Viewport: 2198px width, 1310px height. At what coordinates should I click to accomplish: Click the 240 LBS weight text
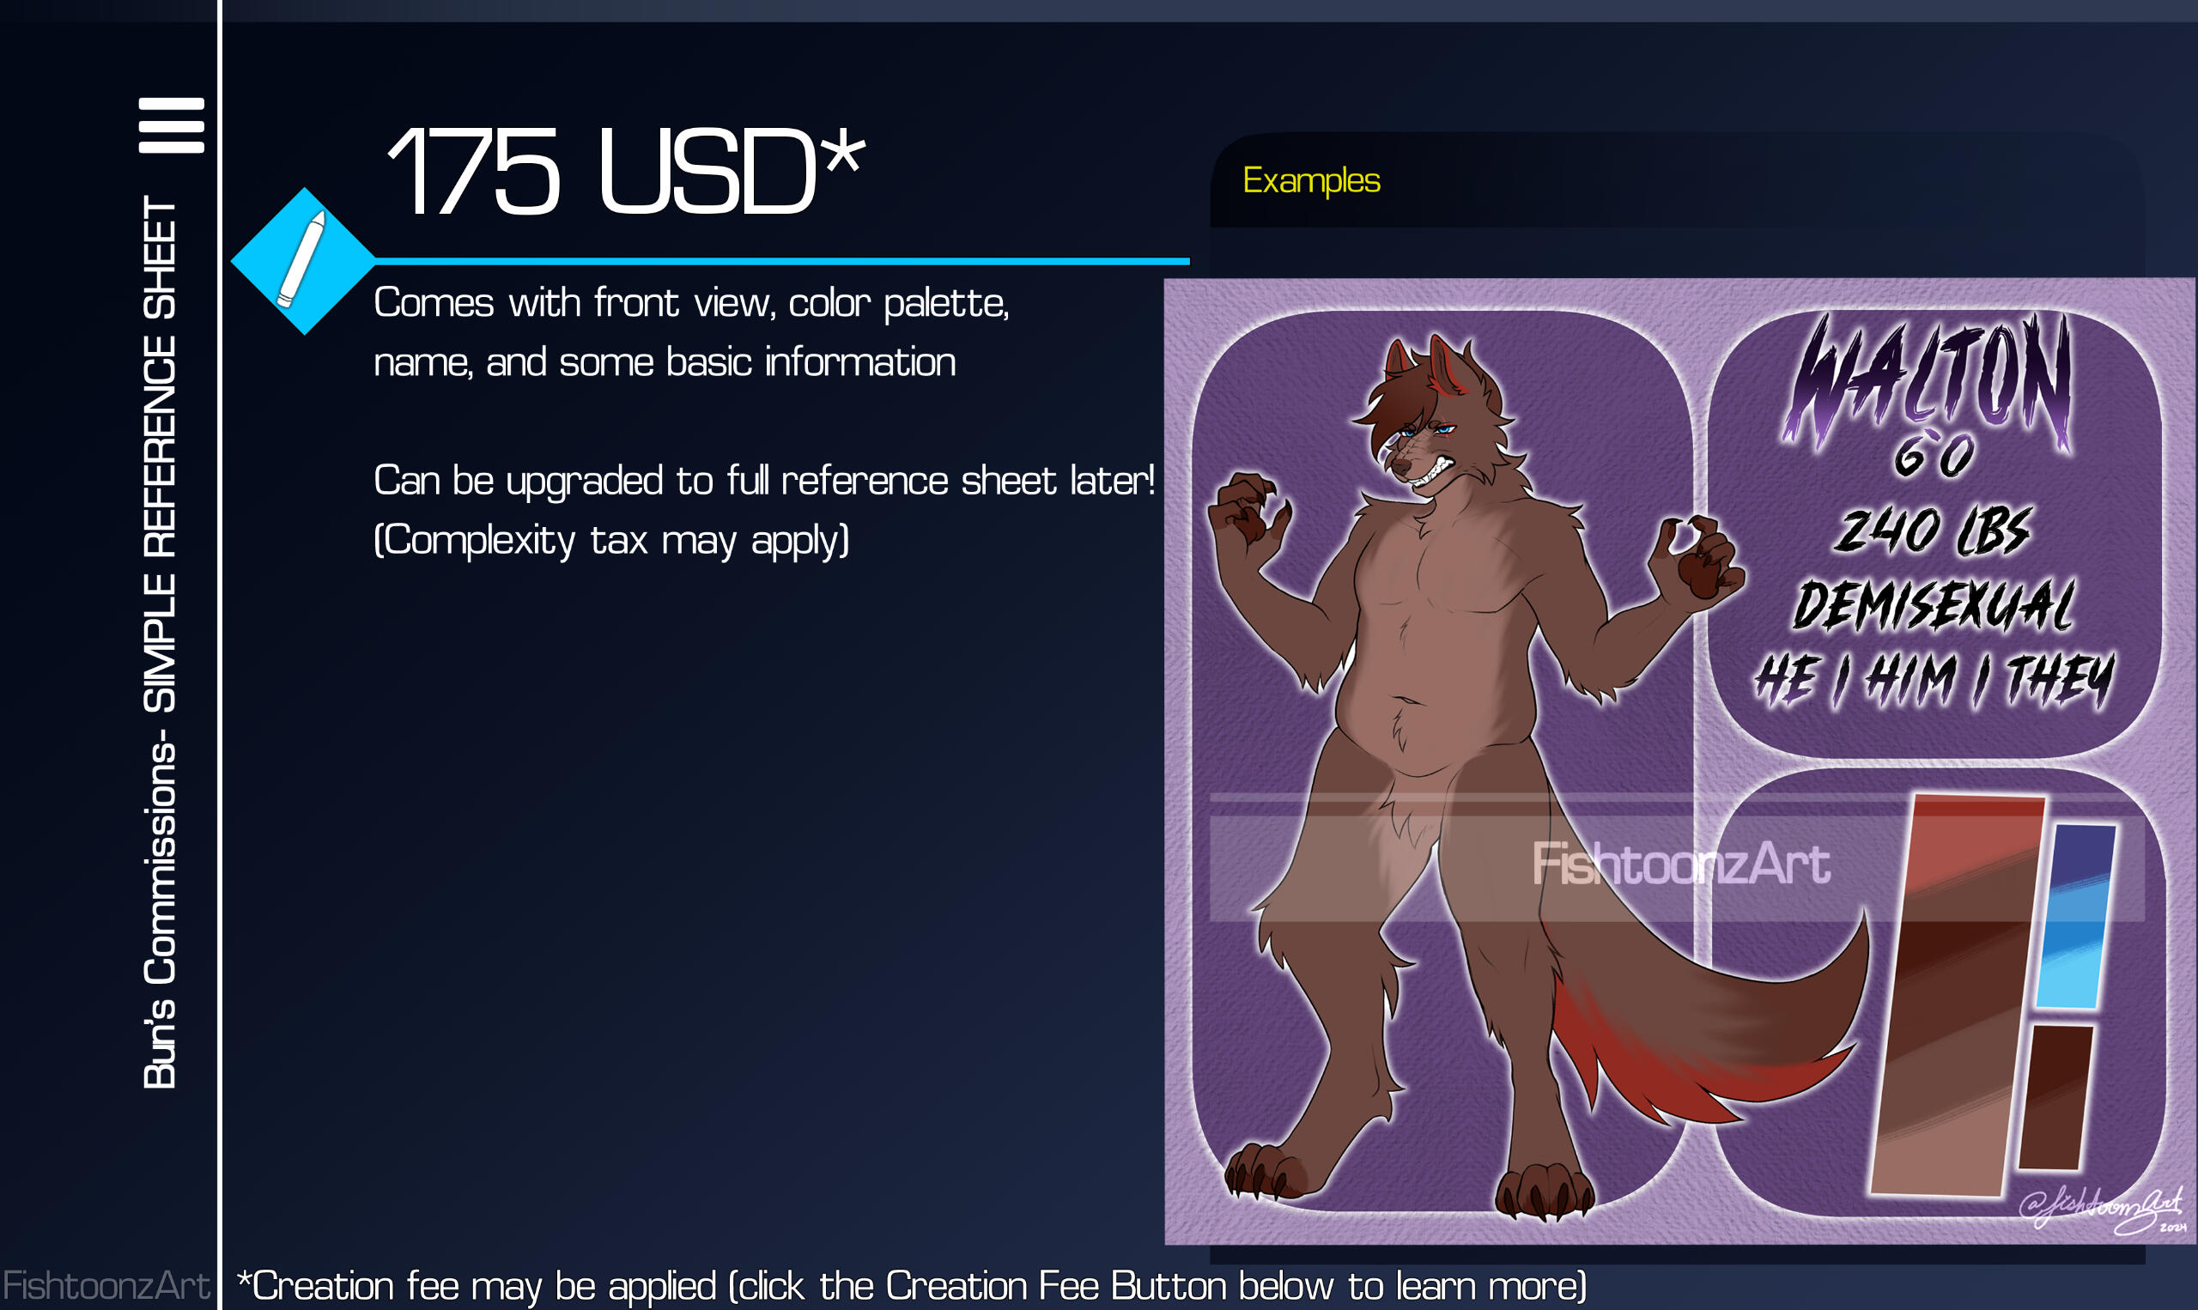point(1932,531)
